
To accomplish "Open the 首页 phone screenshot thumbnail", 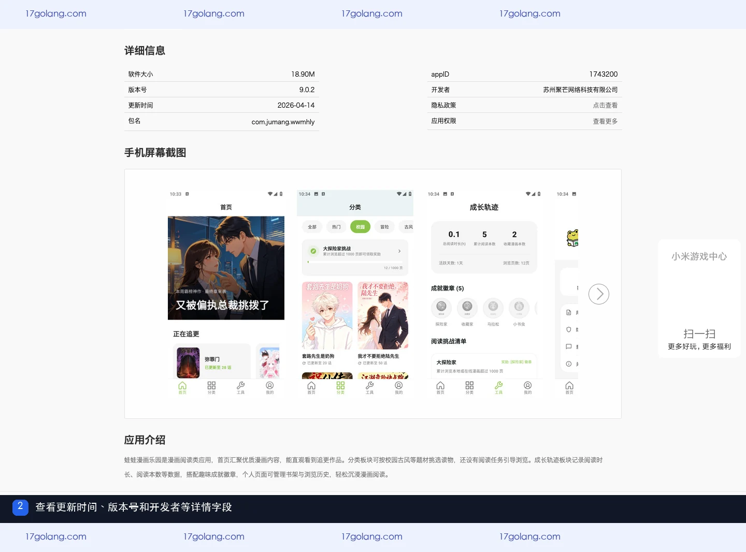I will tap(226, 294).
